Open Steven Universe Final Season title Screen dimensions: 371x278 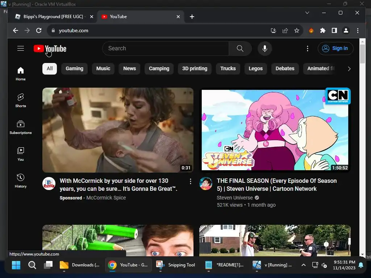[x=276, y=185]
